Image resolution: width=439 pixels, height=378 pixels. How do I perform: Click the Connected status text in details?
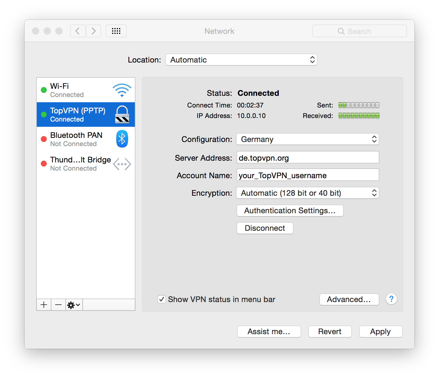(x=258, y=93)
